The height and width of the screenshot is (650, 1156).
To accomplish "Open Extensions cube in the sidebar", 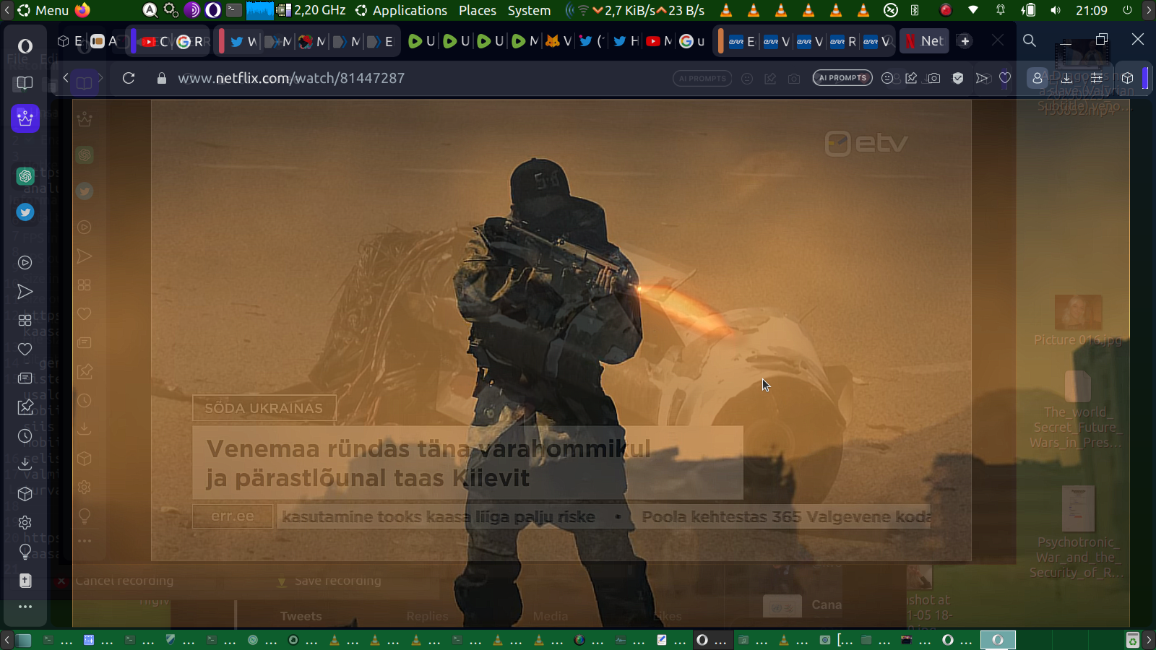I will [x=25, y=494].
